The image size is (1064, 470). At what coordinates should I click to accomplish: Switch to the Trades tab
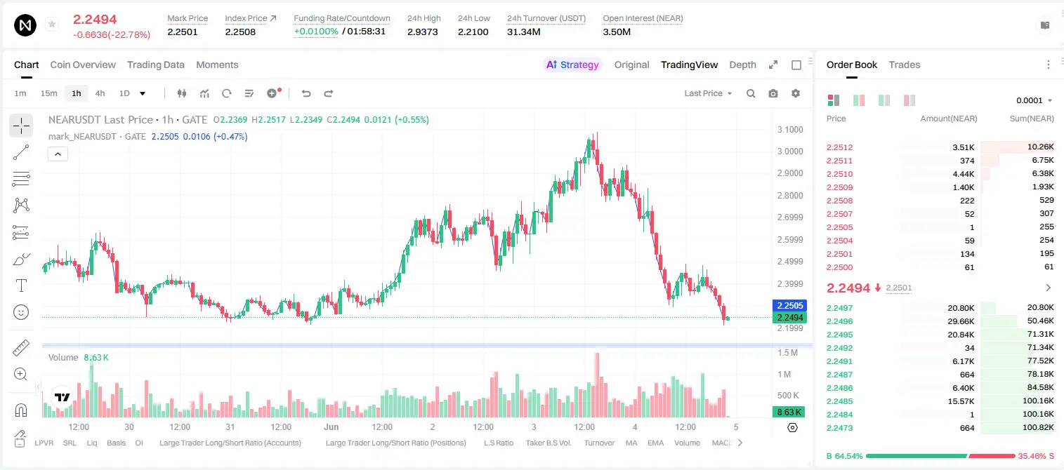(x=904, y=65)
